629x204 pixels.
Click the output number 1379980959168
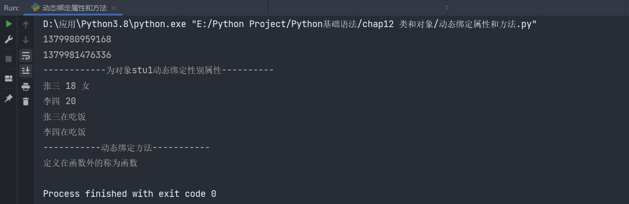click(x=77, y=39)
